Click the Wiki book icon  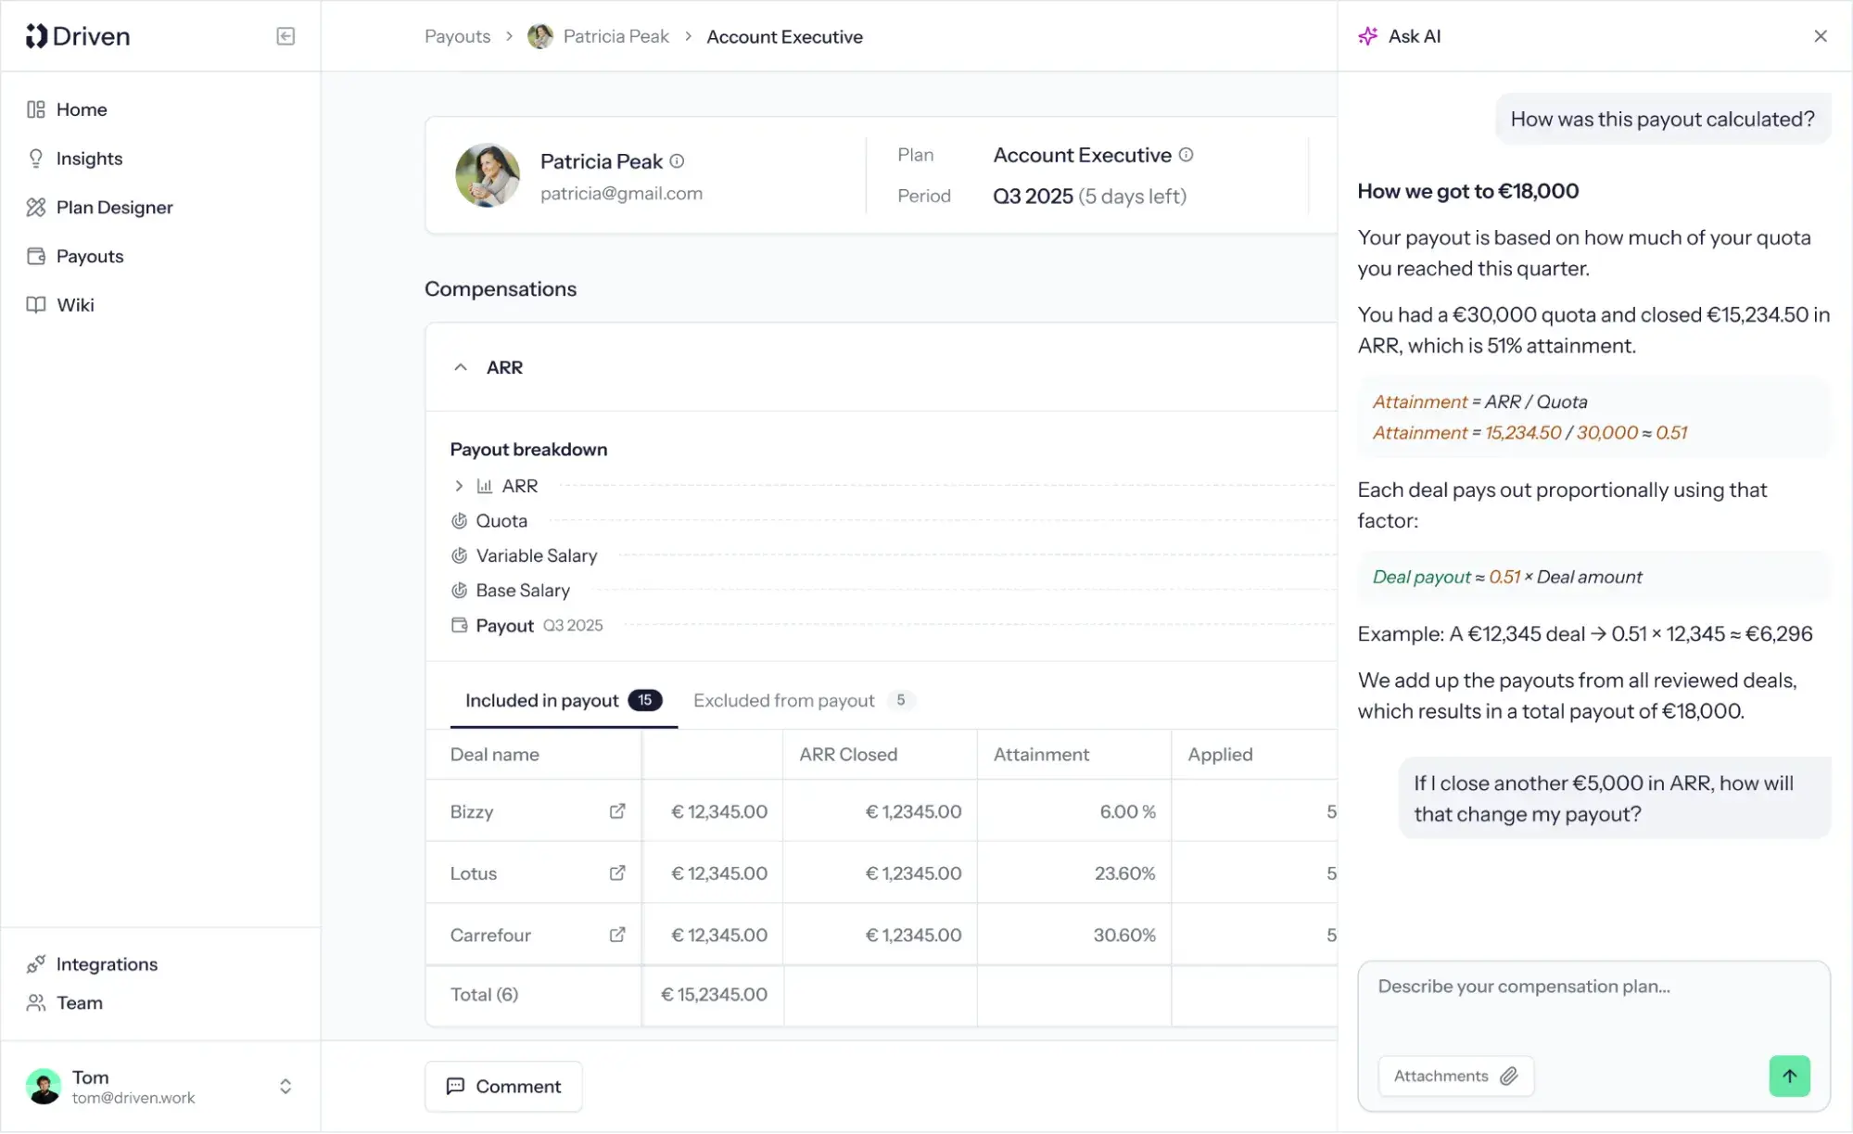point(36,305)
